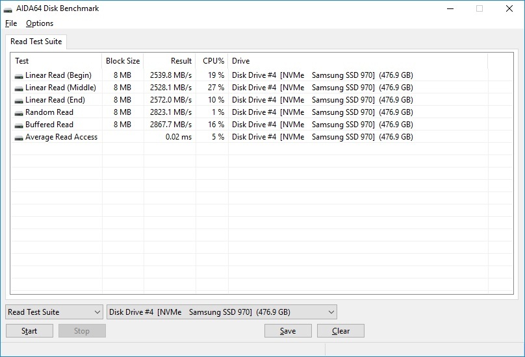Click the Buffered Read disk icon

(x=18, y=125)
